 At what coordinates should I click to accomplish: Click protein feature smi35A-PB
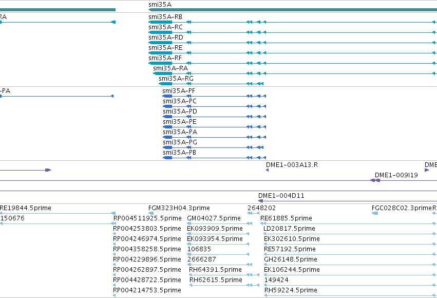180,153
